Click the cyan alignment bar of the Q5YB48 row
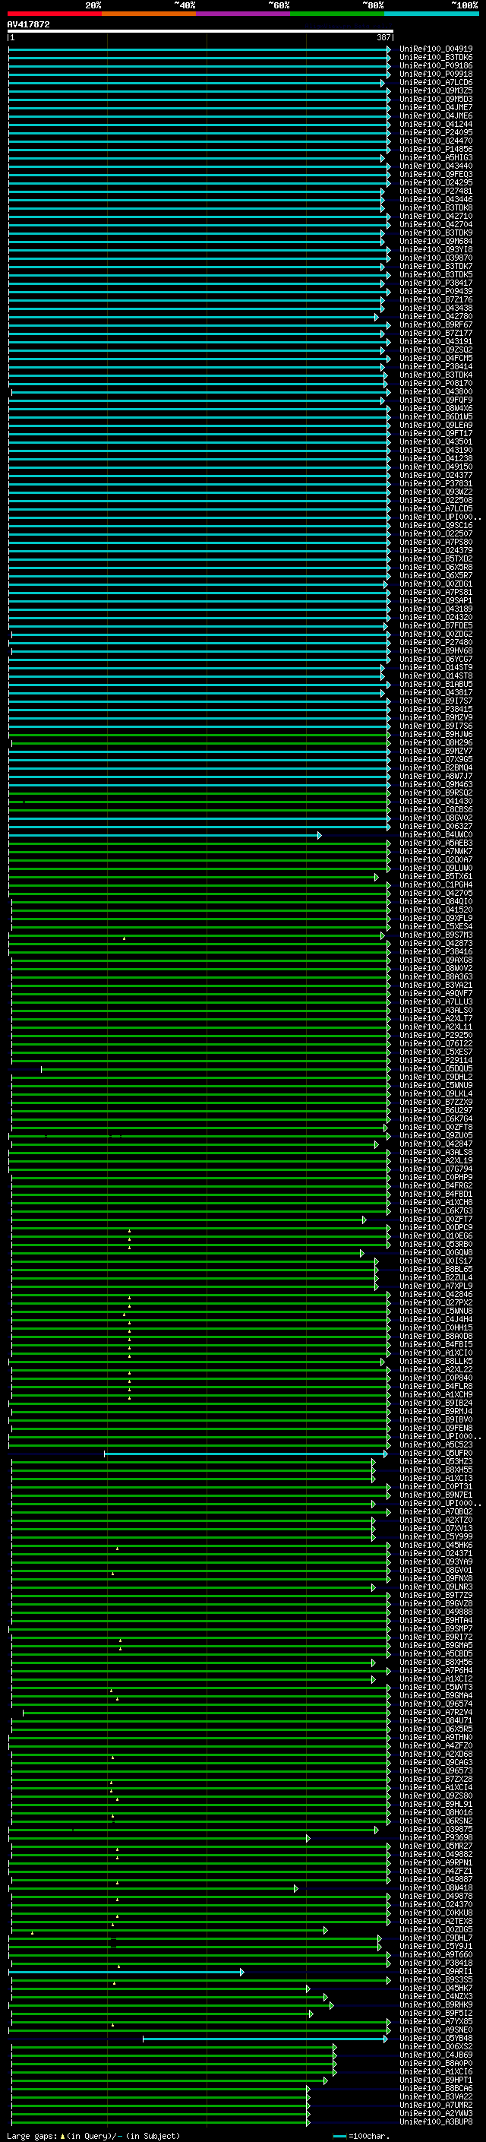 point(265,2039)
